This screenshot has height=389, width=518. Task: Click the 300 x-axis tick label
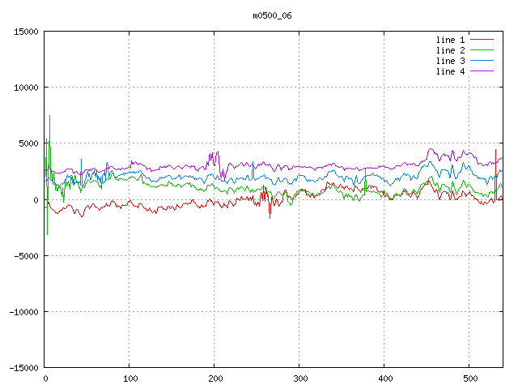(299, 378)
